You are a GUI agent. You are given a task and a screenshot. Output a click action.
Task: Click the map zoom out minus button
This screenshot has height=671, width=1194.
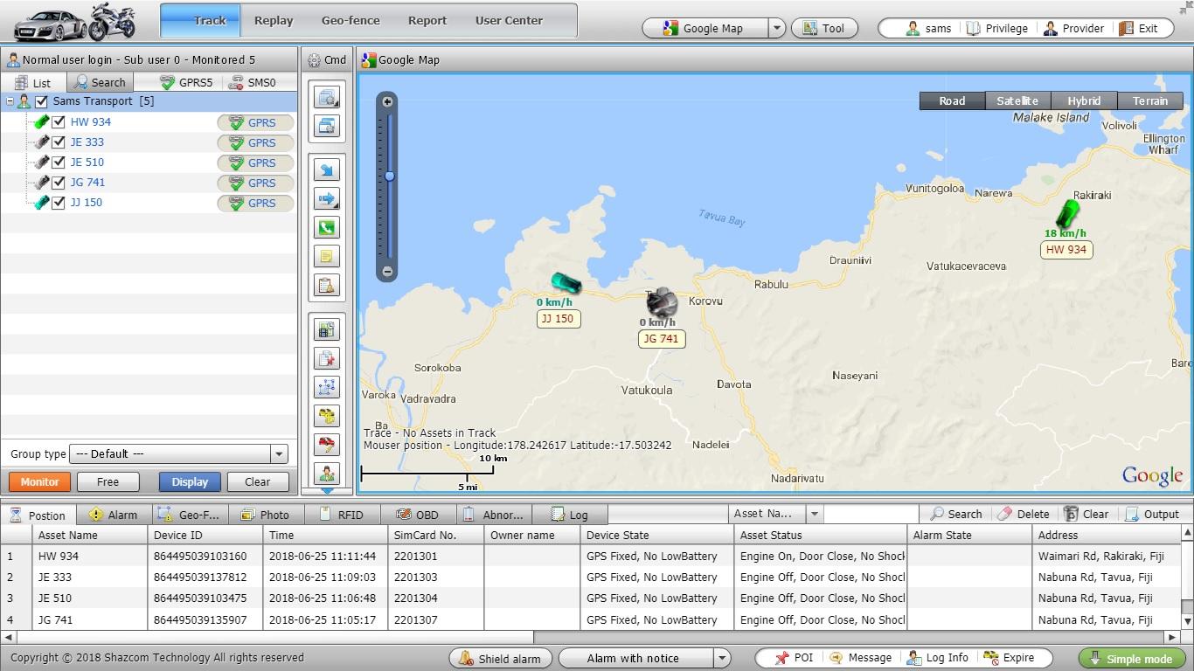387,272
